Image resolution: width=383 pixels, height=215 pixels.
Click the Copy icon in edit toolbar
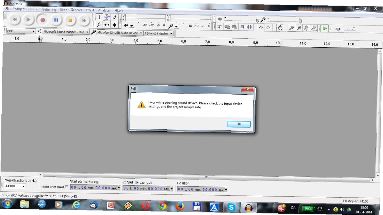click(227, 27)
